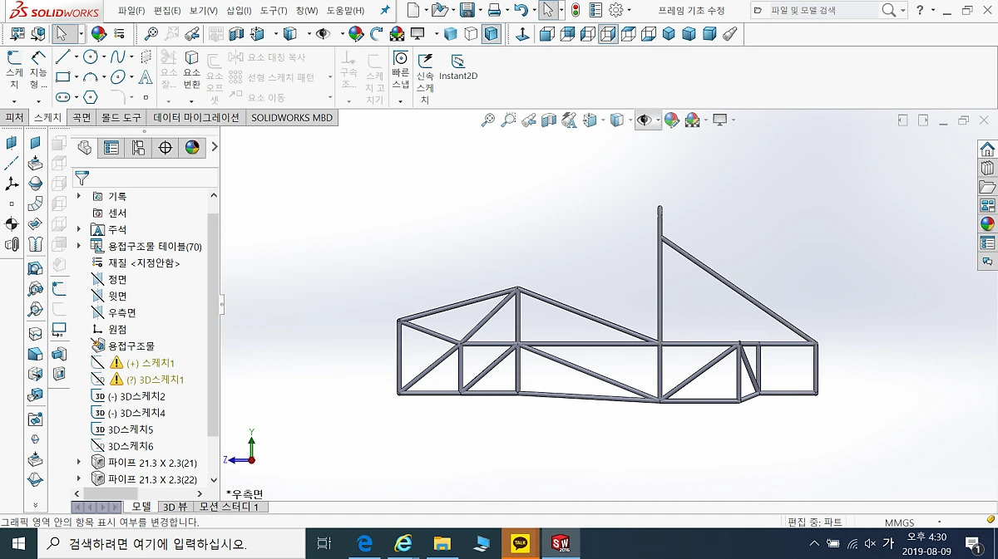Pin the menu bar with pushpin

[x=384, y=10]
